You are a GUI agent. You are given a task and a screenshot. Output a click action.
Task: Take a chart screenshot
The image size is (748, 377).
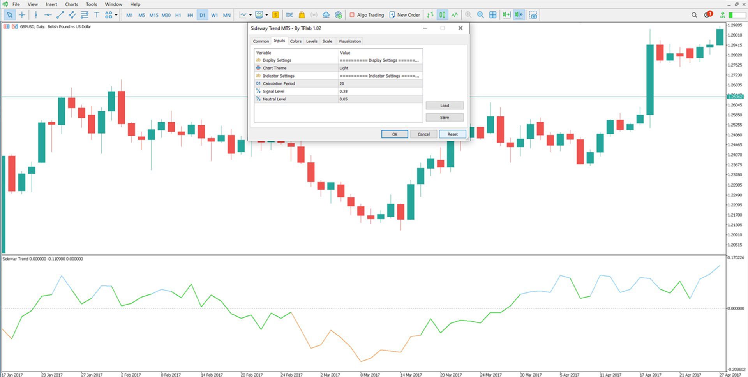533,15
